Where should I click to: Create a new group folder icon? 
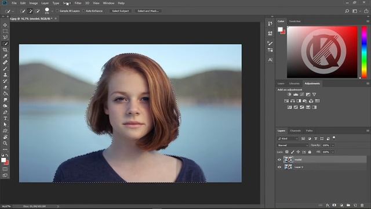pyautogui.click(x=348, y=205)
